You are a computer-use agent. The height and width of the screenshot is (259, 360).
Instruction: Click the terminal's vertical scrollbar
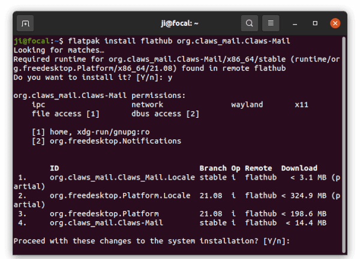pos(344,145)
